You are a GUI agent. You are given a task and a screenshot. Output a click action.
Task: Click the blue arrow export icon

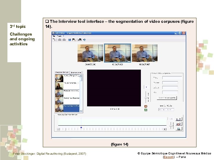tap(84, 40)
